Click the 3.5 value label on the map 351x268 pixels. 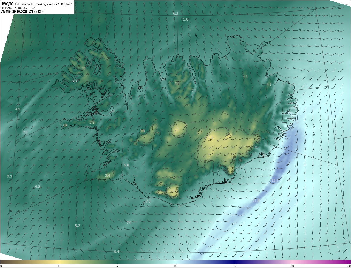[84, 68]
